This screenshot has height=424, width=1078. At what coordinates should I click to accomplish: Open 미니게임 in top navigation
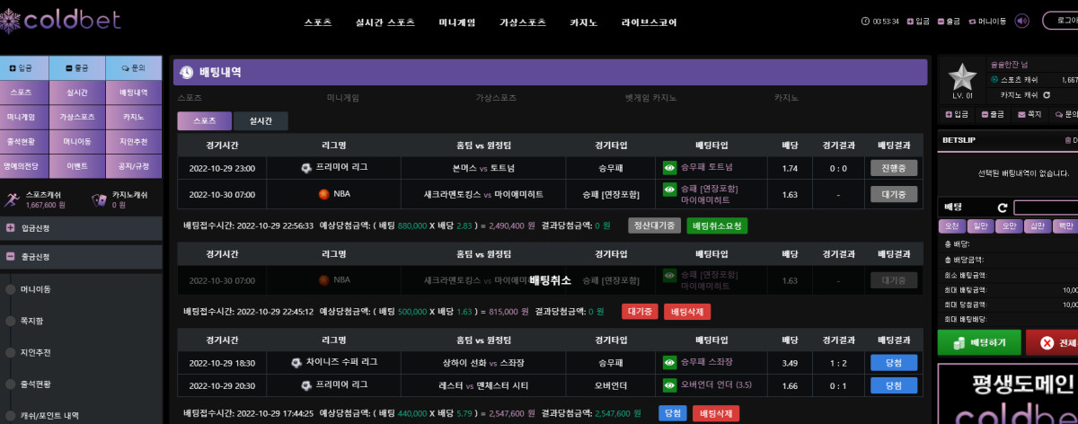tap(457, 22)
